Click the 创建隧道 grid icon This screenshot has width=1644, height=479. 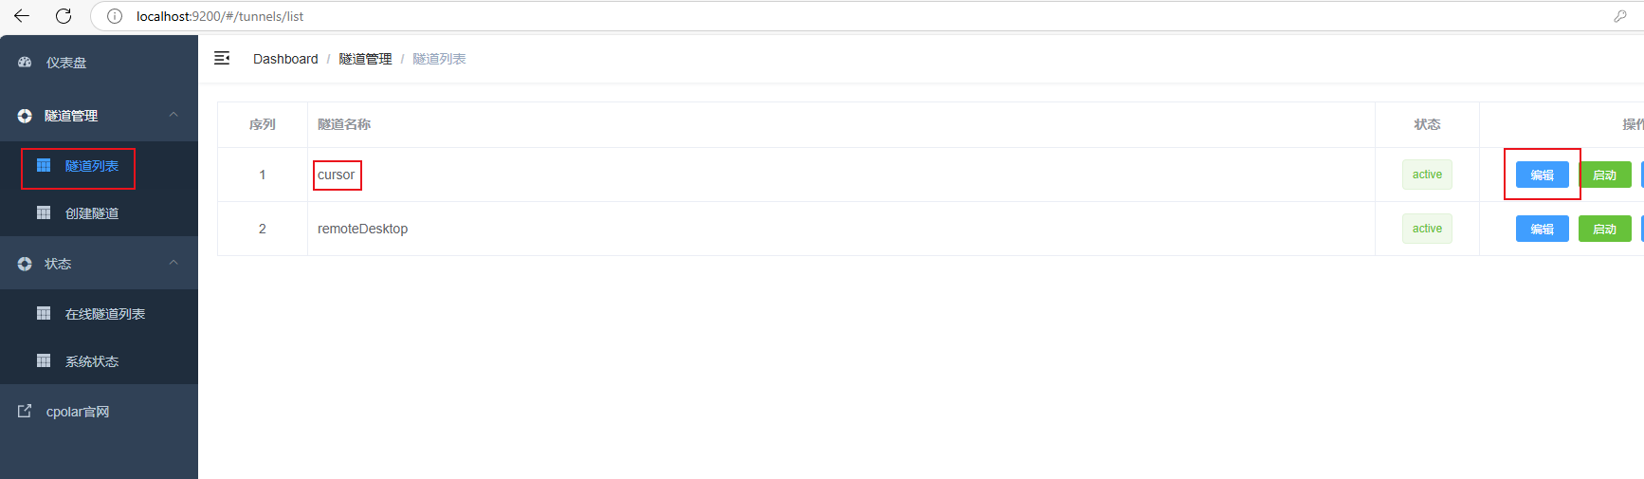[x=44, y=212]
